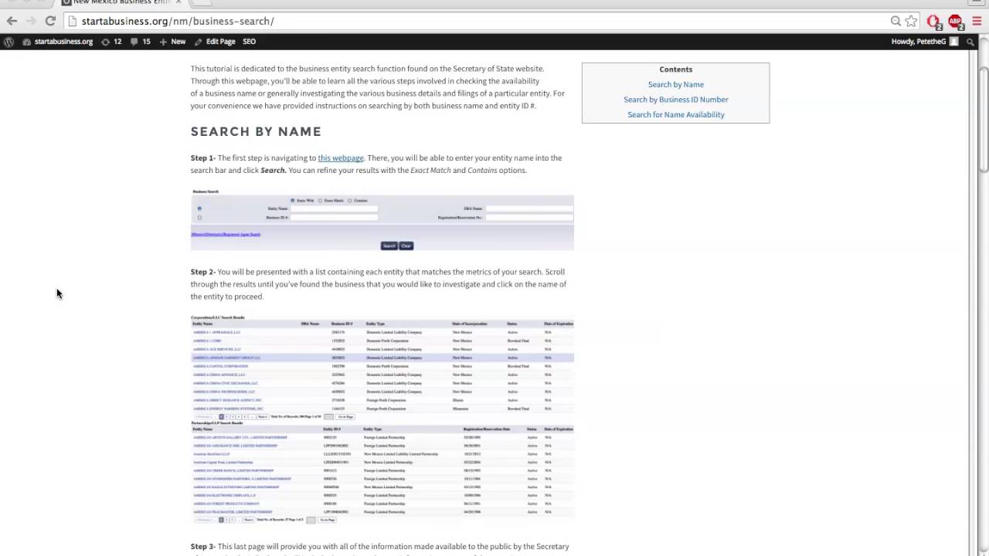Jump to Search by Name section
Viewport: 989px width, 556px height.
pyautogui.click(x=676, y=85)
